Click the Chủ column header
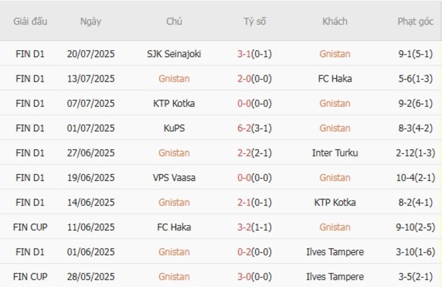442x287 pixels. click(x=173, y=21)
